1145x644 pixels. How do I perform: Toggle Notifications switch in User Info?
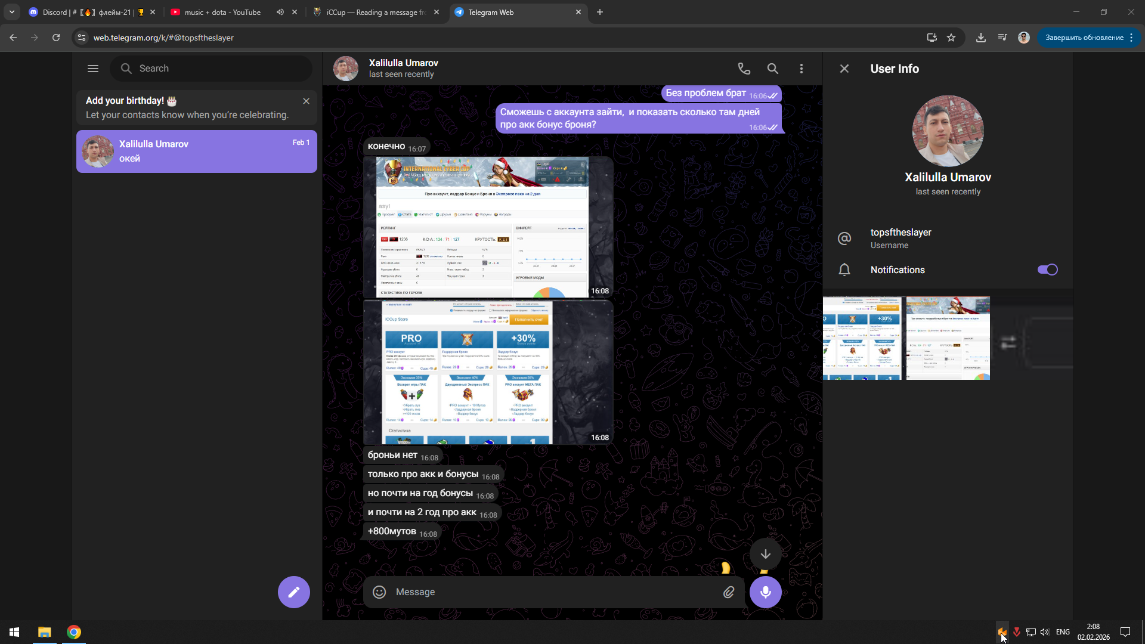[x=1047, y=270]
